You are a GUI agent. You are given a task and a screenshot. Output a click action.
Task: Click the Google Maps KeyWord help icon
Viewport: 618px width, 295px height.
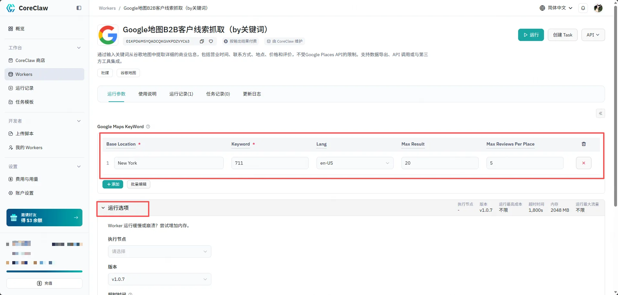(148, 127)
